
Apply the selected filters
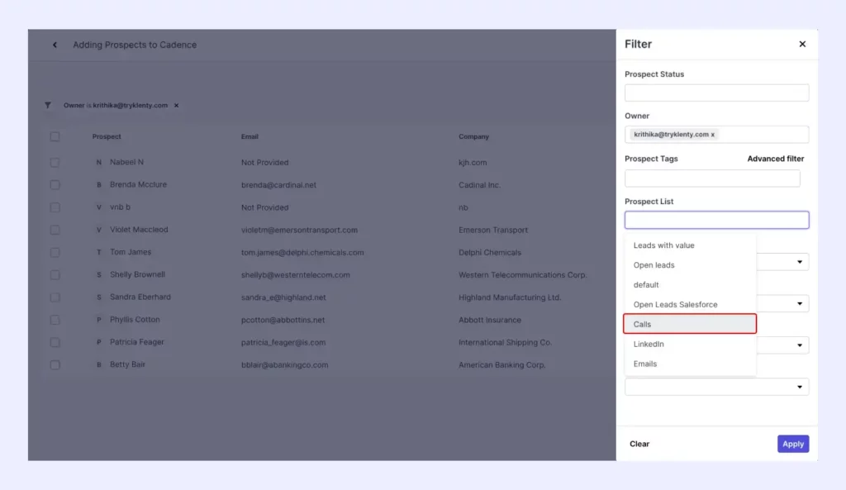point(793,444)
